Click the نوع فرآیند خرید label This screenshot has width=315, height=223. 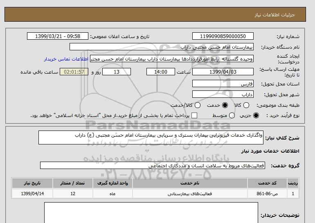click(283, 115)
